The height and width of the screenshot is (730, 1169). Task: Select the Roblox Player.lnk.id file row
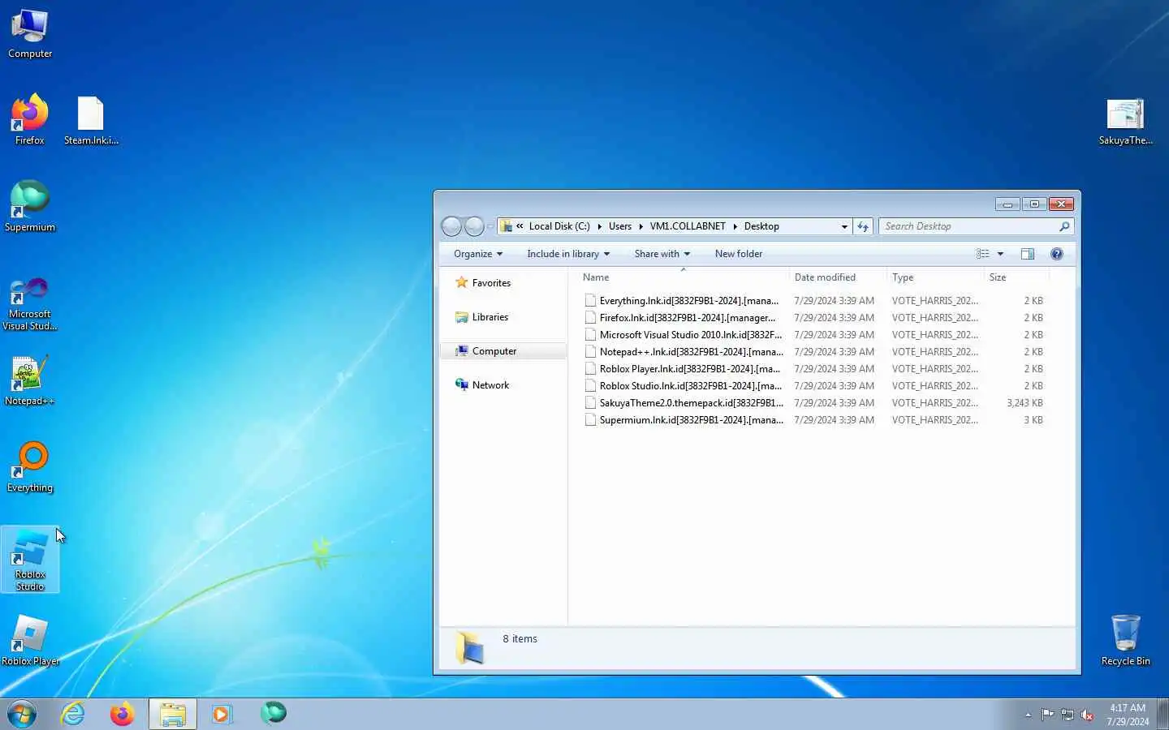[814, 369]
